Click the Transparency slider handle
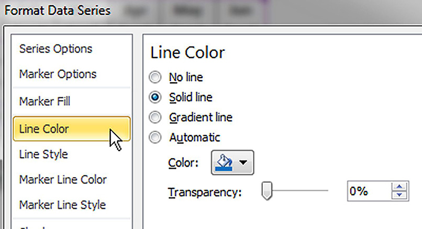 [x=268, y=192]
